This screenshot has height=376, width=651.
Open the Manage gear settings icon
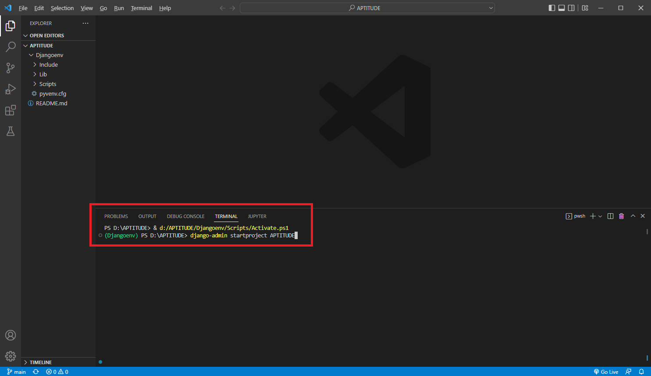[x=11, y=356]
